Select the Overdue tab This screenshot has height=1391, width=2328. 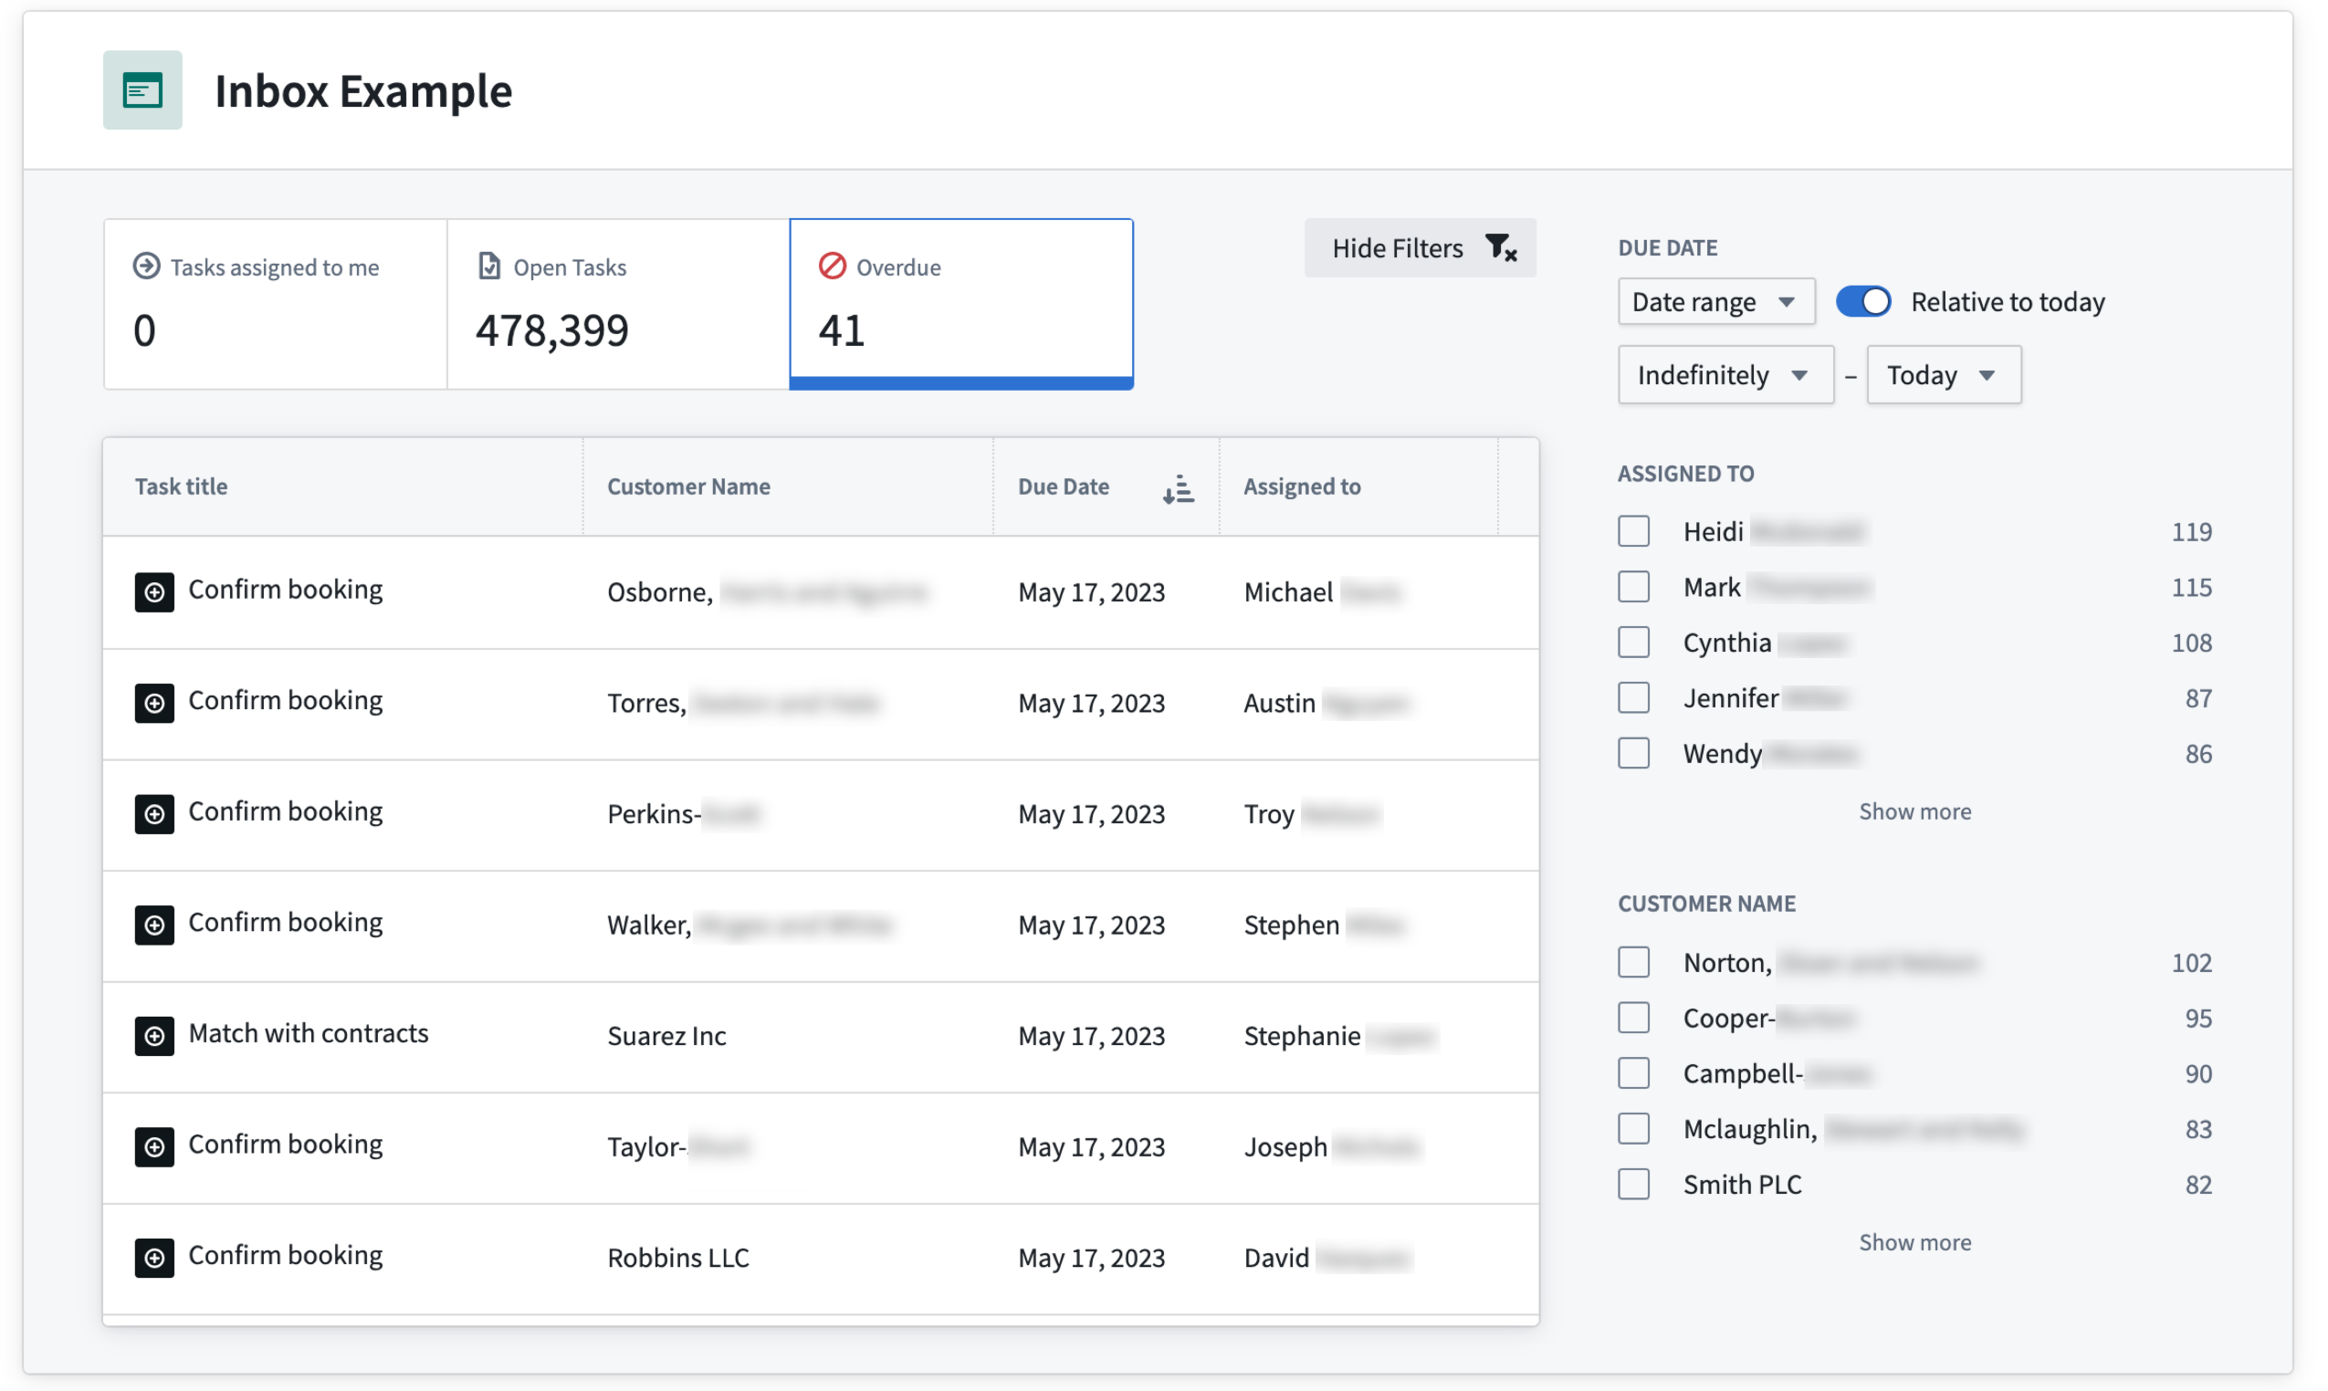tap(961, 304)
